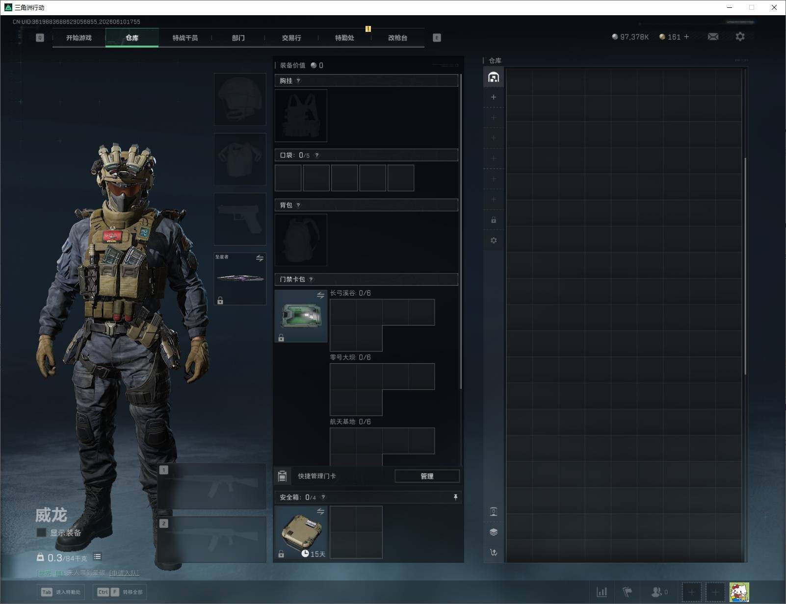The image size is (786, 604).
Task: Click the Hello Kitty player avatar
Action: click(x=739, y=592)
